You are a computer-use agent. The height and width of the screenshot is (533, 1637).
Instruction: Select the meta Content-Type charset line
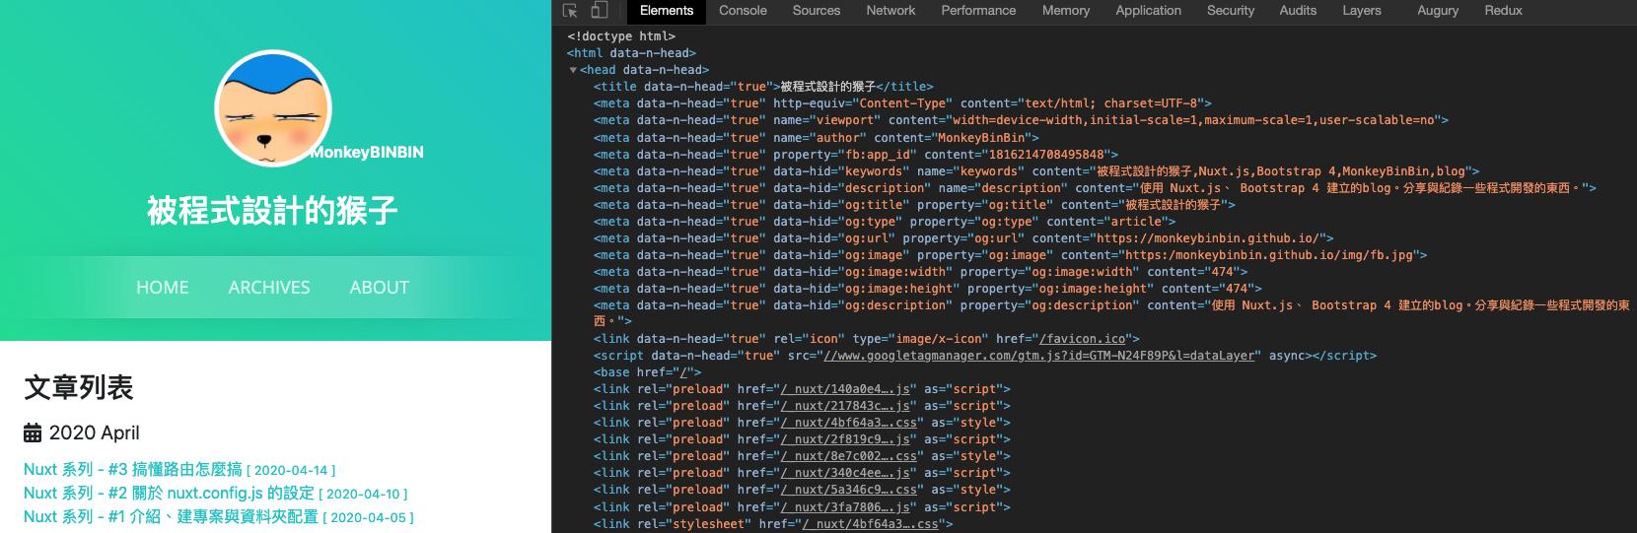pyautogui.click(x=902, y=103)
